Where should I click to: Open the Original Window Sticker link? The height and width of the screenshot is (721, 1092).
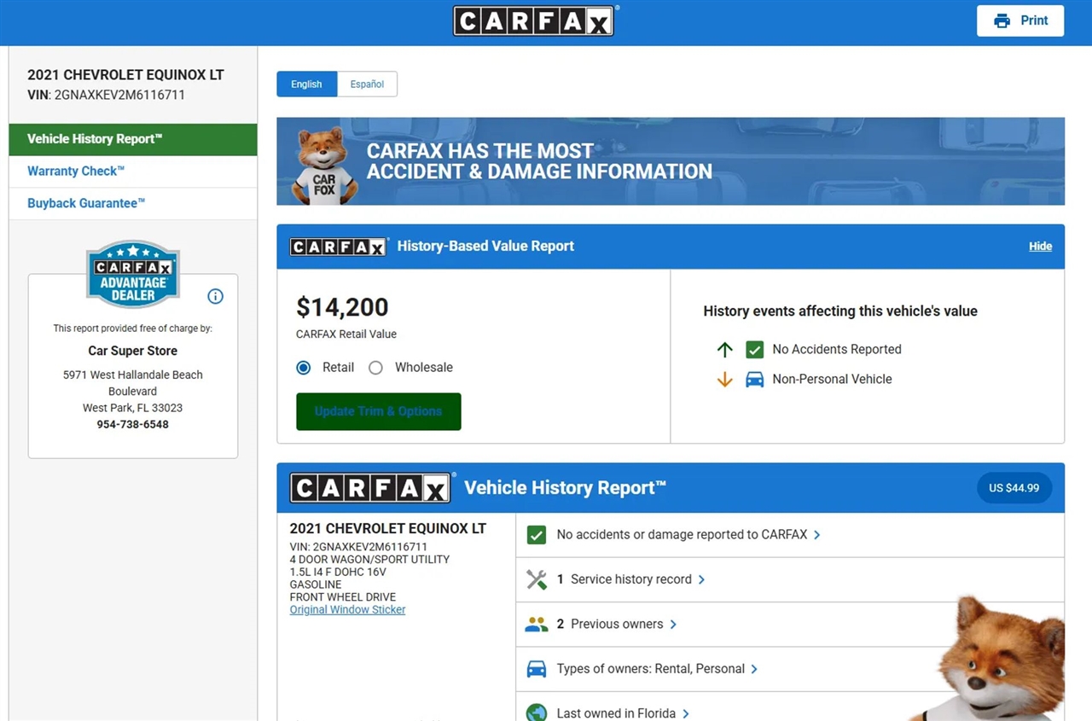pyautogui.click(x=347, y=610)
